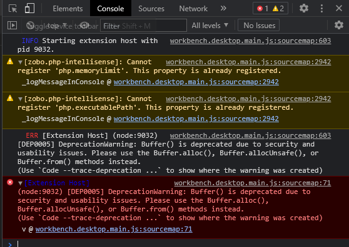Viewport: 349px width, 247px height.
Task: Toggle the device toolbar icon
Action: [x=29, y=9]
